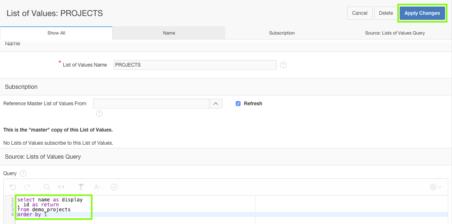The height and width of the screenshot is (224, 452).
Task: Click the Reference Master List of Values input
Action: 151,104
